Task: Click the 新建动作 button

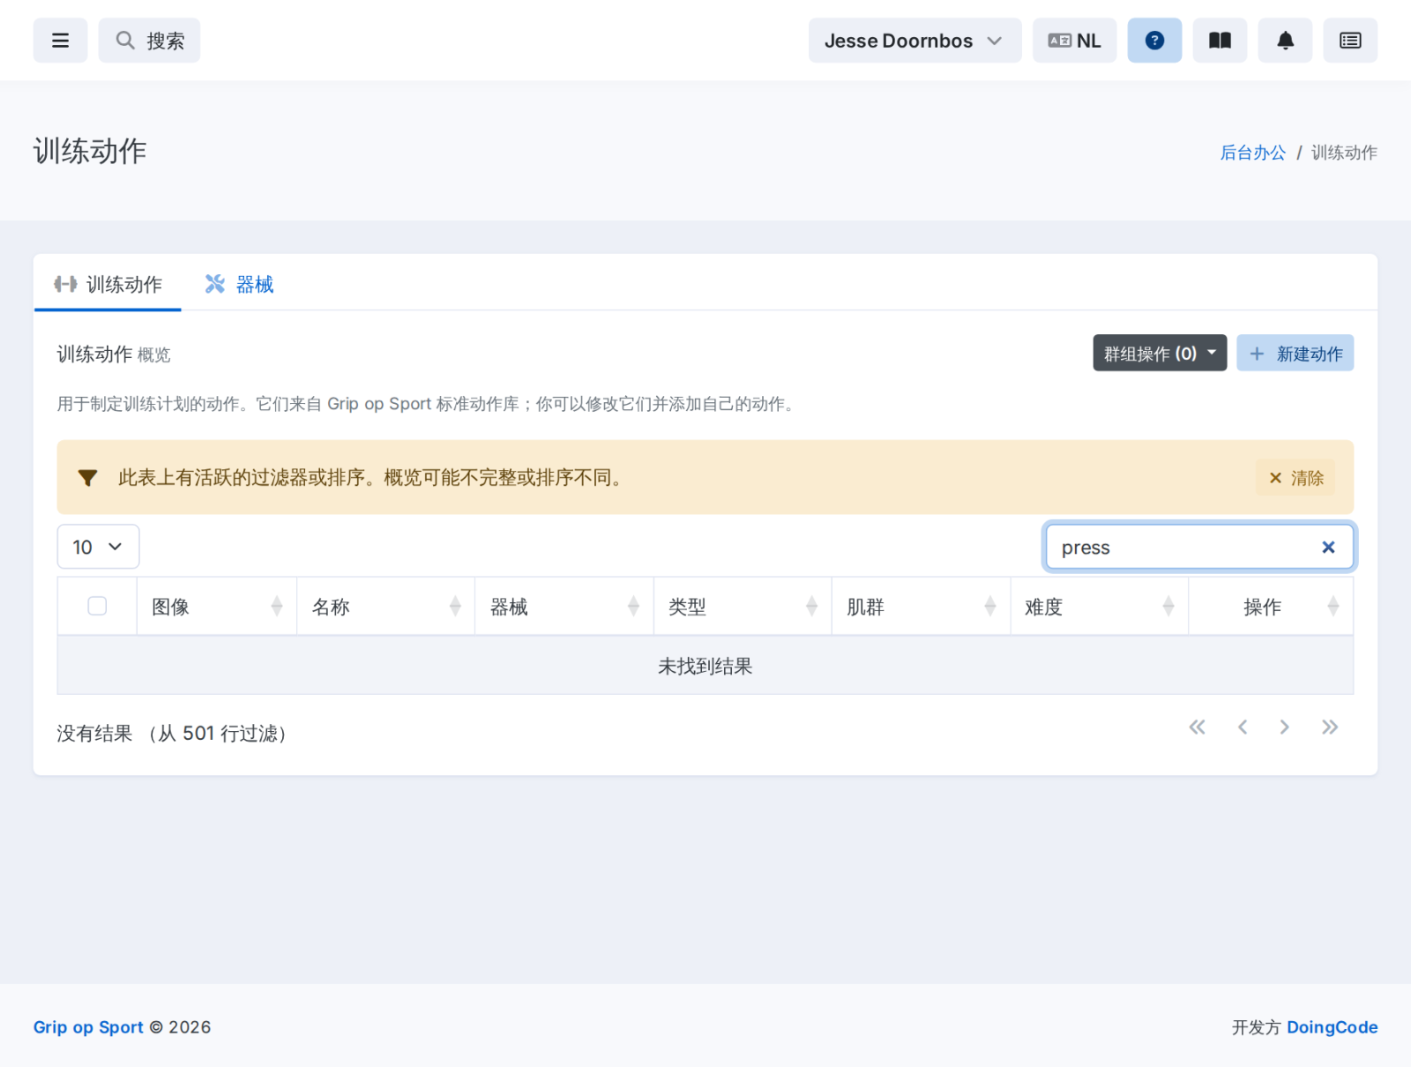Action: (1295, 354)
